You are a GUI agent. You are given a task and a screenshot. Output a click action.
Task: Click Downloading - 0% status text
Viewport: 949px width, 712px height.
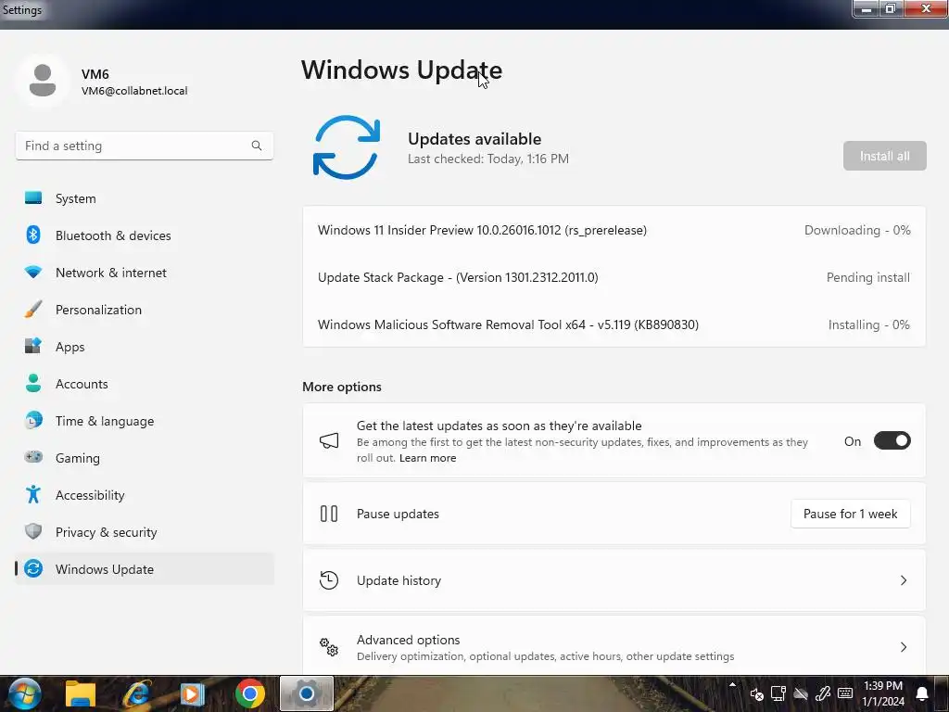857,230
